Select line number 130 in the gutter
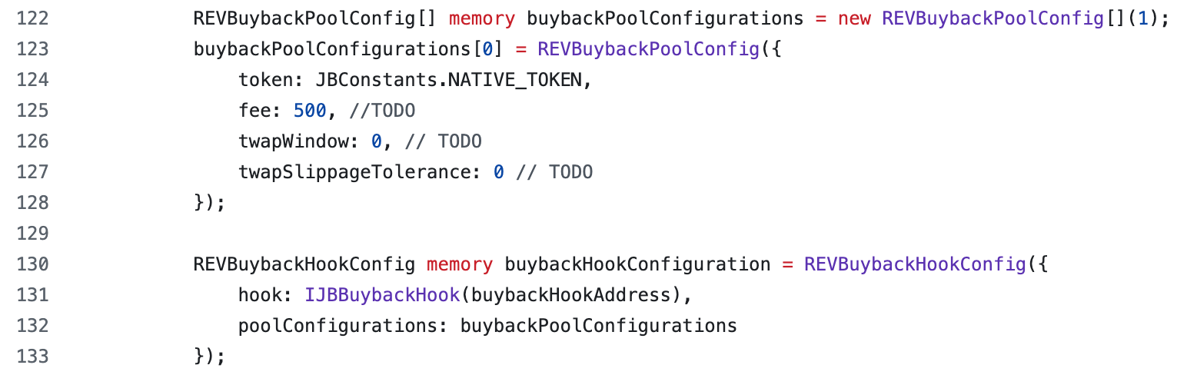 click(x=32, y=264)
